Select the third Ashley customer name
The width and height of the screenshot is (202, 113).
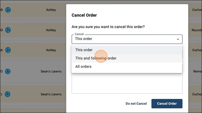[51, 50]
